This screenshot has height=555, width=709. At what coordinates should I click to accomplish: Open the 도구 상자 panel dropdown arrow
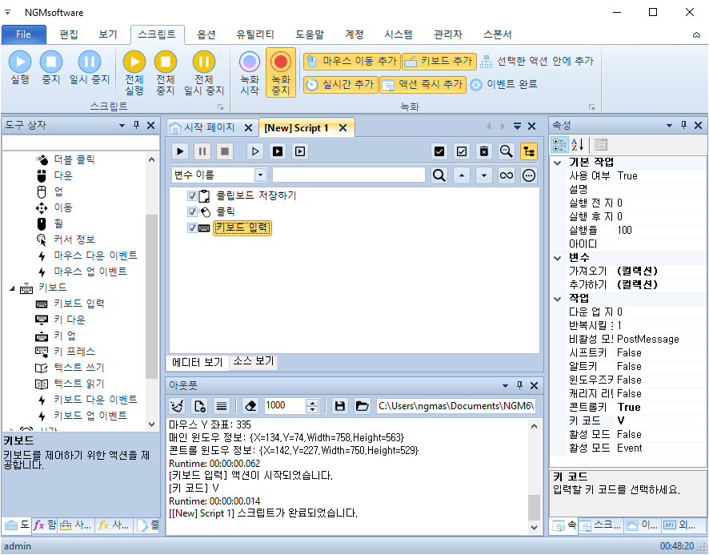point(122,126)
